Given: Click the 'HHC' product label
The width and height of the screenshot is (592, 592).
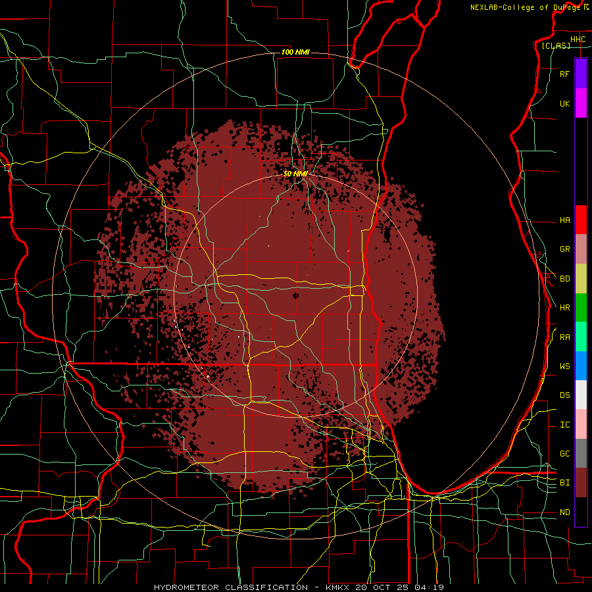Looking at the screenshot, I should pyautogui.click(x=578, y=39).
